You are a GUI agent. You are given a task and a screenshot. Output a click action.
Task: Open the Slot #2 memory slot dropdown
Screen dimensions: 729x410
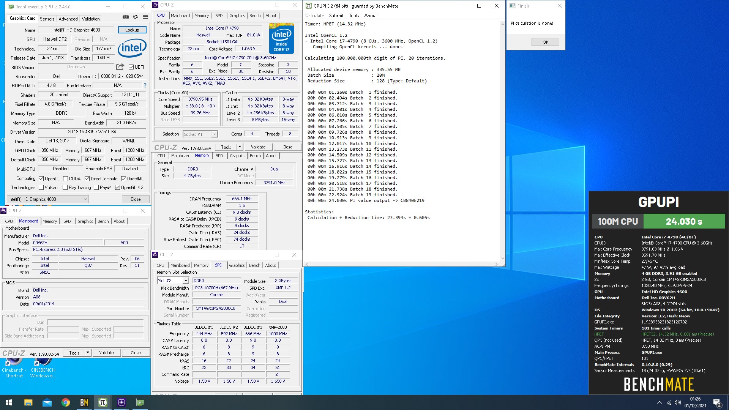[x=173, y=281]
